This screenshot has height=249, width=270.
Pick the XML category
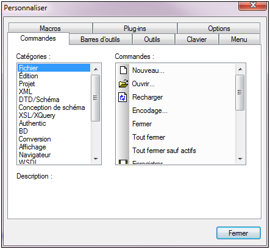(x=54, y=92)
